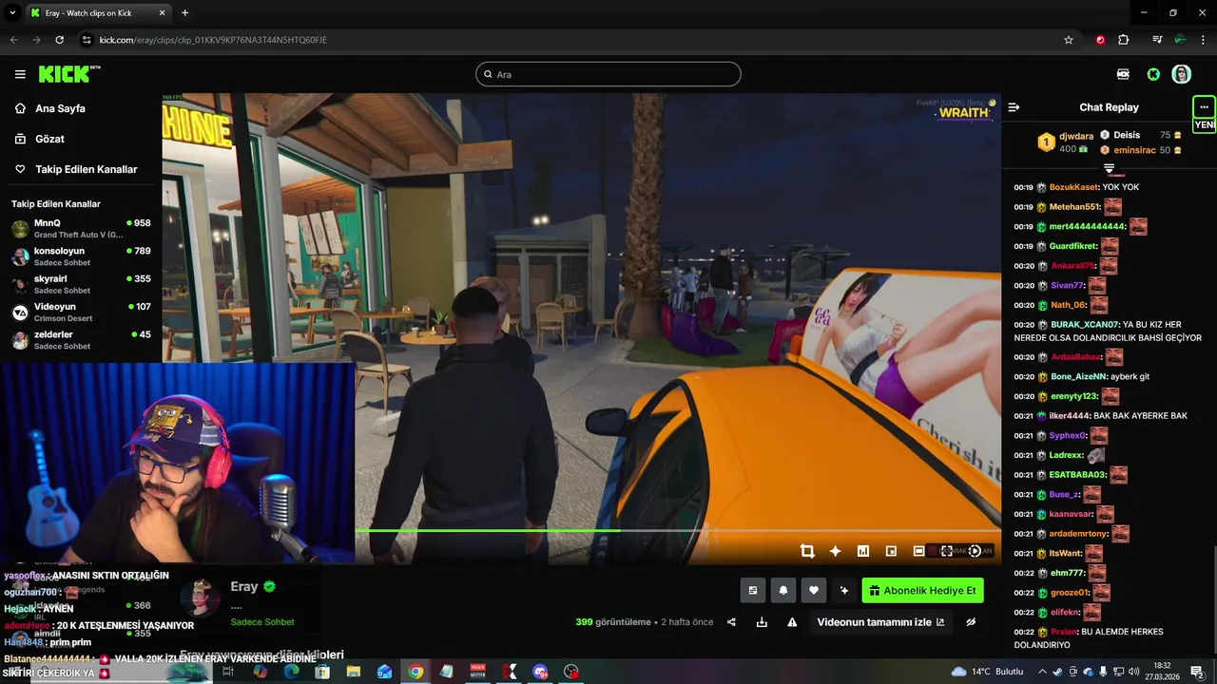The image size is (1217, 684).
Task: Toggle heart follow button for Eray
Action: pos(813,590)
